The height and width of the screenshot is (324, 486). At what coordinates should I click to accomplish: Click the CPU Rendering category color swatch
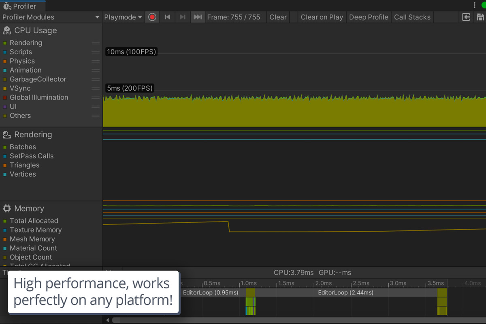(x=5, y=43)
